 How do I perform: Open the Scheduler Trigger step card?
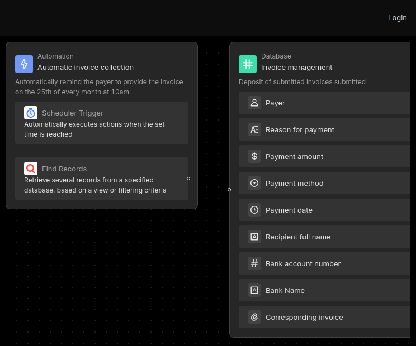pyautogui.click(x=102, y=123)
